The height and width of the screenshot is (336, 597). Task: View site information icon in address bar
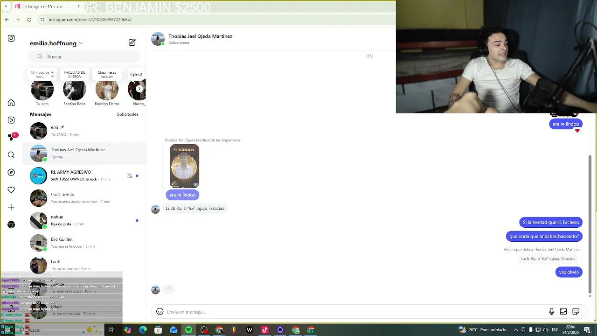coord(42,20)
